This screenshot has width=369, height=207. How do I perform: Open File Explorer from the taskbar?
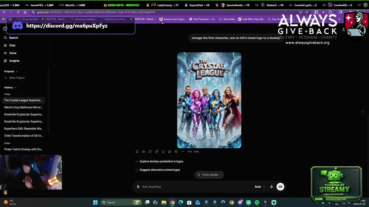point(164,202)
